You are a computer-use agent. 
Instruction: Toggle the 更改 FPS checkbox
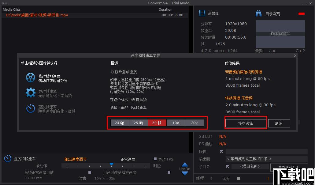tap(155, 159)
